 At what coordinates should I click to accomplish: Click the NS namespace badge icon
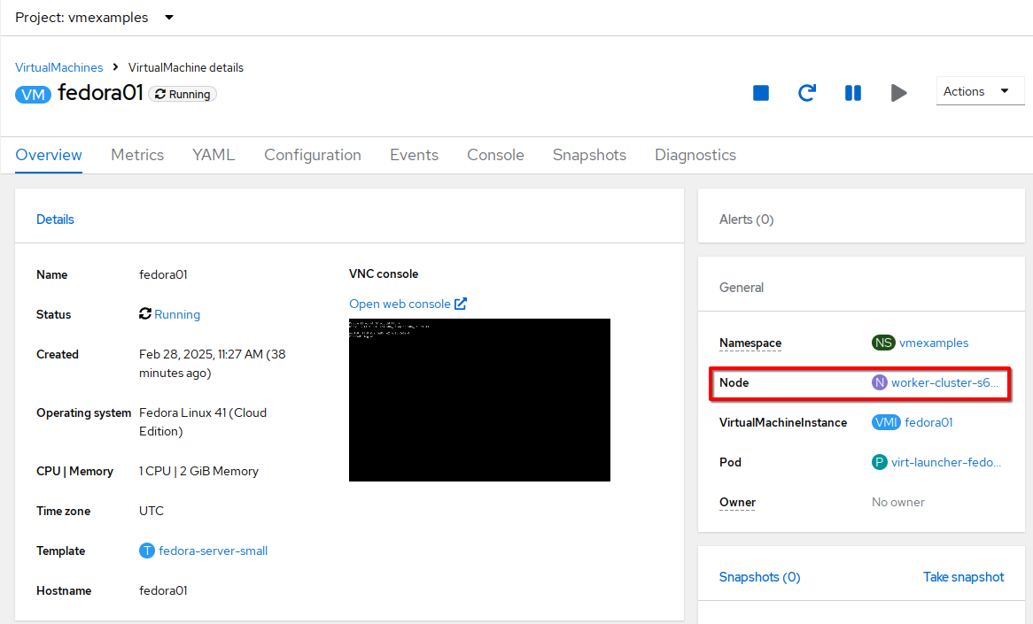[883, 343]
